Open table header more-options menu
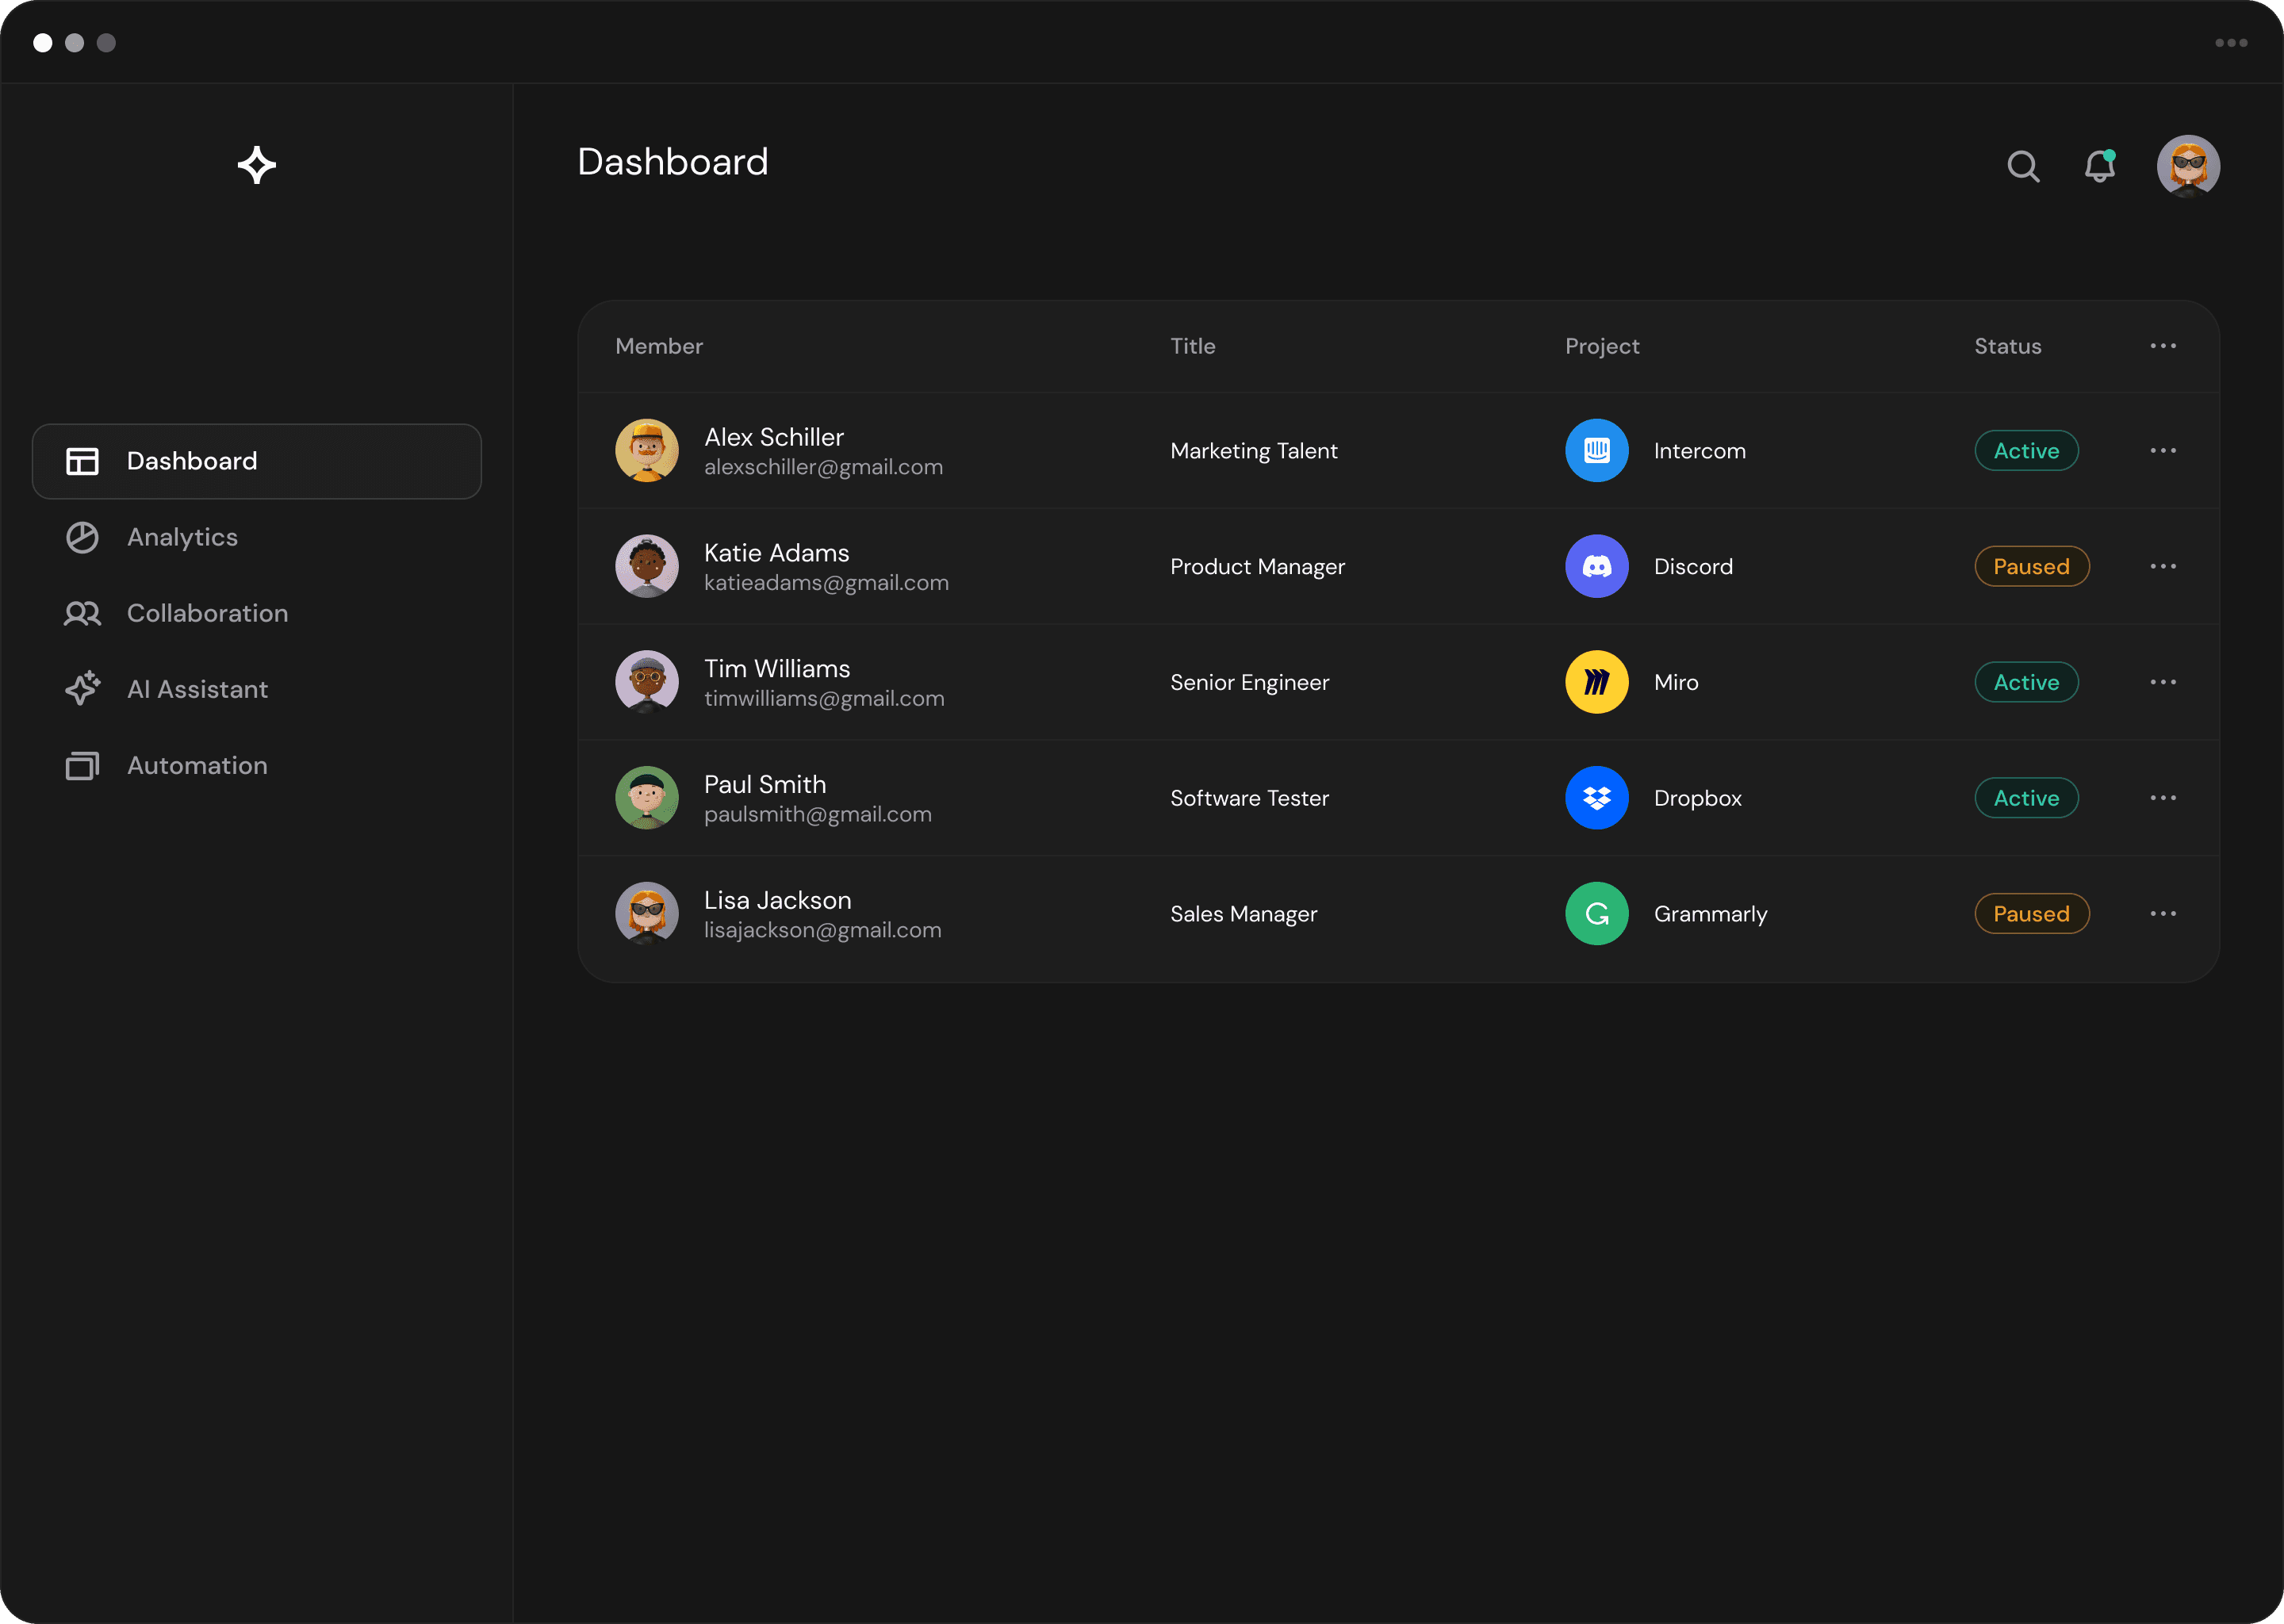Screen dimensions: 2284x1624 2163,346
